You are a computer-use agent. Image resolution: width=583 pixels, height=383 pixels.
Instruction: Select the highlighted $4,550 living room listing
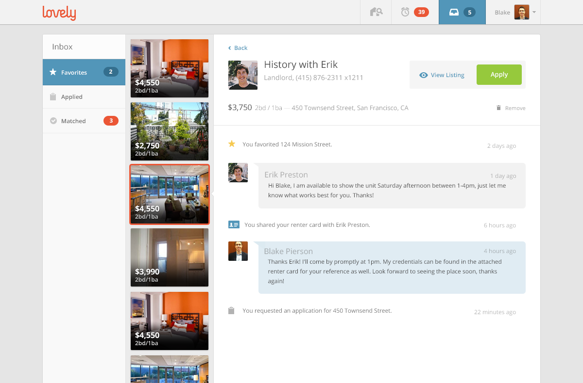coord(170,194)
